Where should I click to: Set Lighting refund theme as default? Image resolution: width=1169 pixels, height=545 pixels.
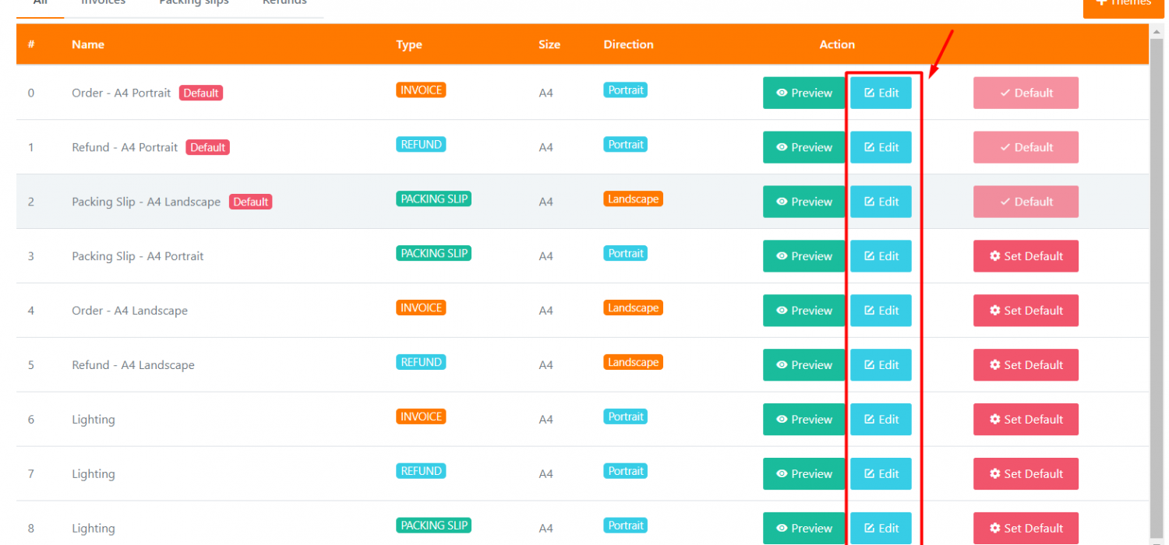coord(1026,473)
